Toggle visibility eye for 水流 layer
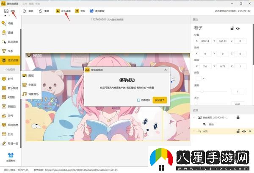254x173 pixels. pyautogui.click(x=244, y=131)
